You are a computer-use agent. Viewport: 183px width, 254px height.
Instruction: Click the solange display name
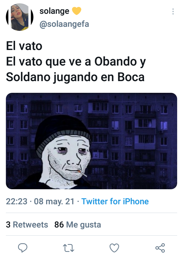click(x=54, y=11)
